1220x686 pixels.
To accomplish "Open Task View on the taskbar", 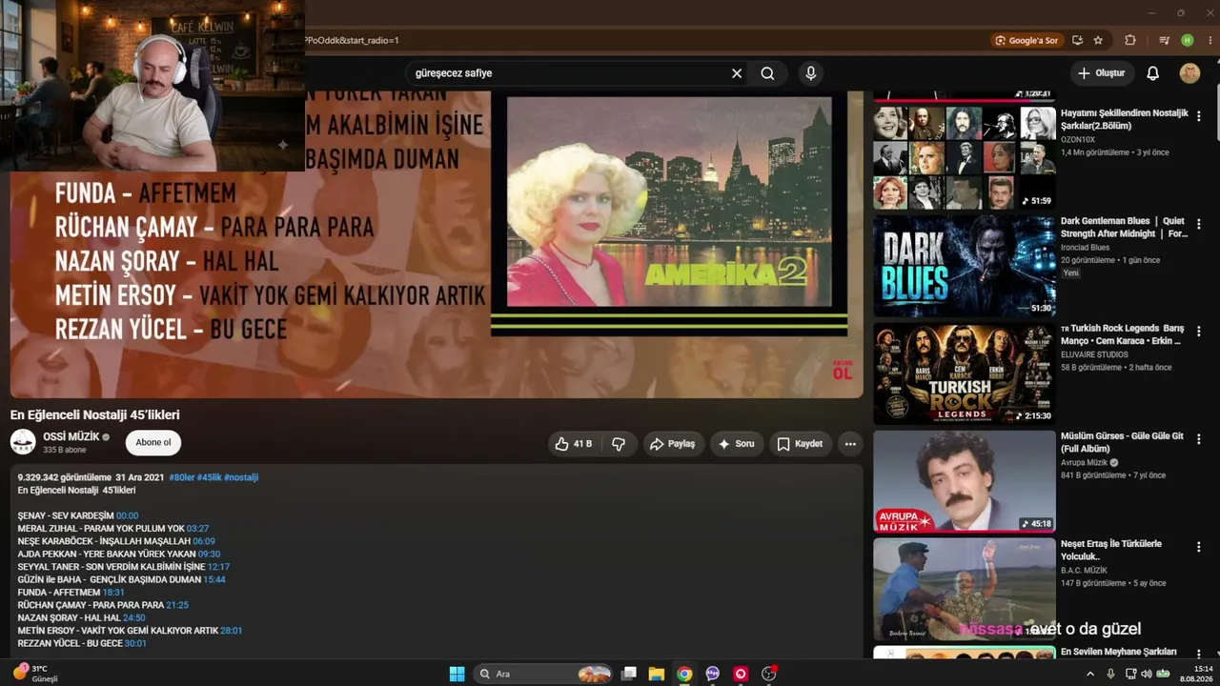I will click(629, 674).
